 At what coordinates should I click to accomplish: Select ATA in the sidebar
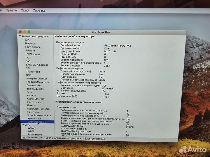pyautogui.click(x=27, y=40)
